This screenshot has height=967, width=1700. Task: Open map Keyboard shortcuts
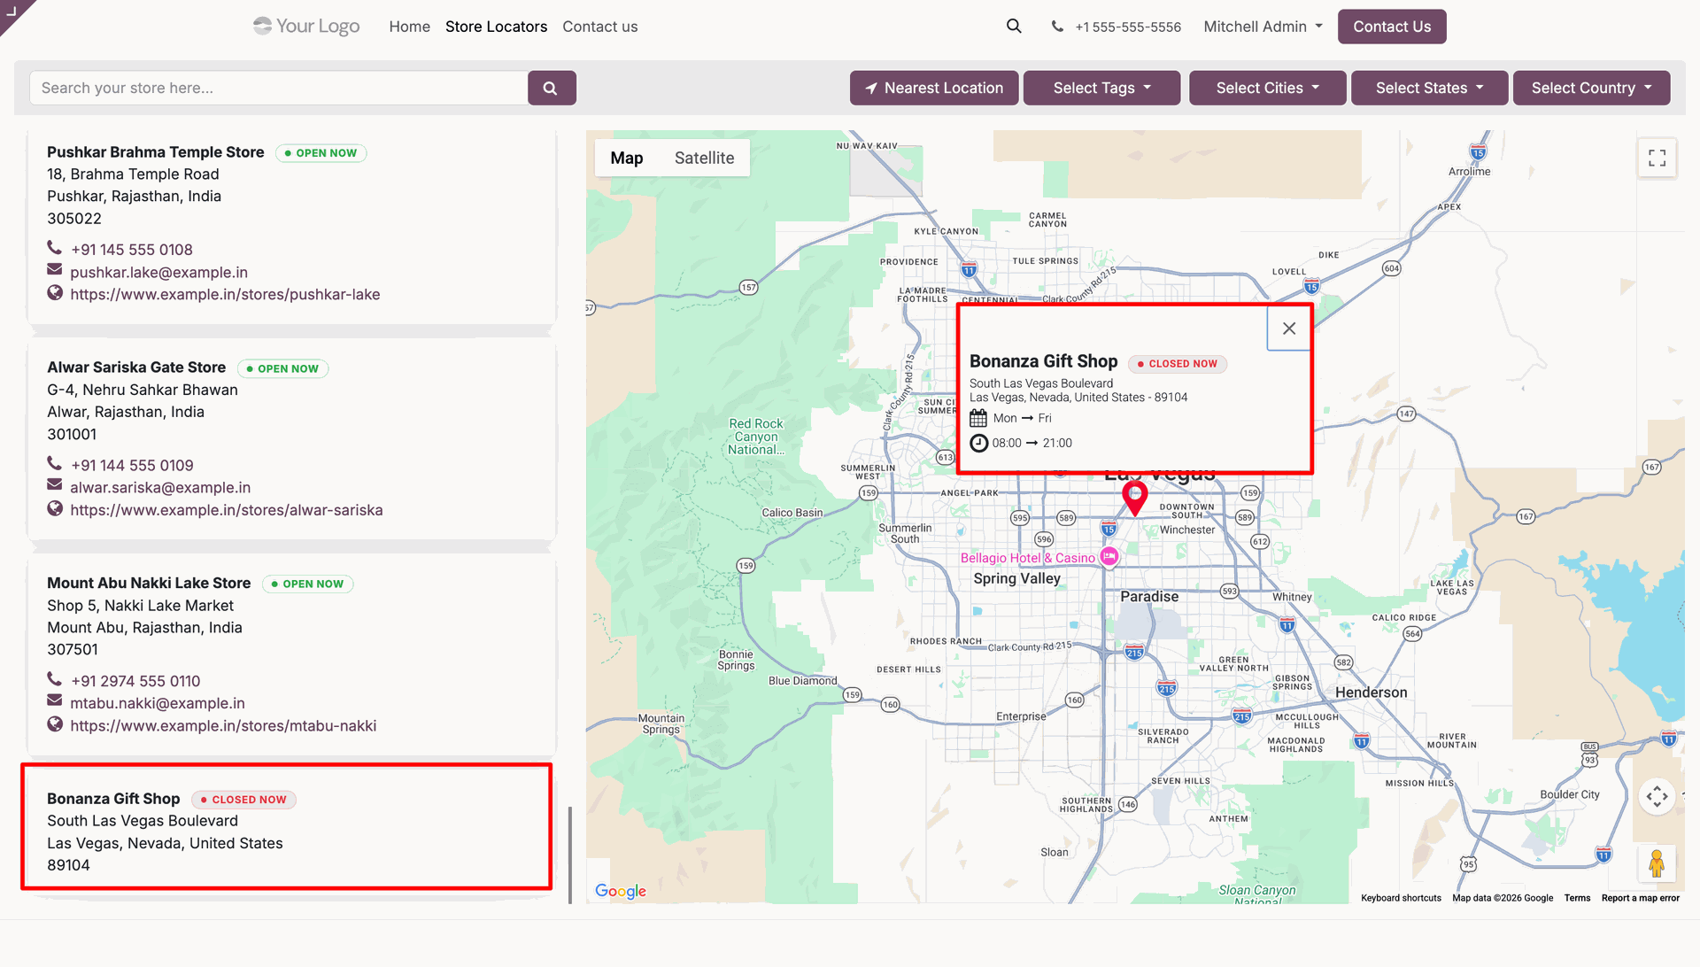[1401, 898]
